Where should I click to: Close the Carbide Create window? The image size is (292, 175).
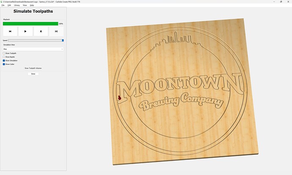288,2
